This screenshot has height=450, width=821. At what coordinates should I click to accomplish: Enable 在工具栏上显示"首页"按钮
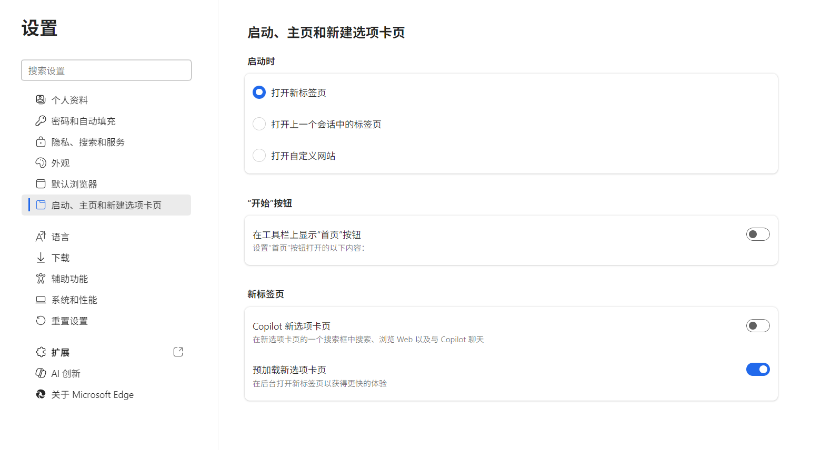coord(757,234)
